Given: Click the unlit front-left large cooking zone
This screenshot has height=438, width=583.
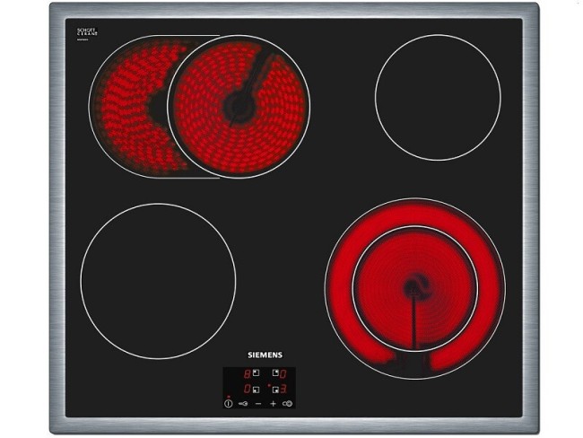Looking at the screenshot, I should click(158, 281).
